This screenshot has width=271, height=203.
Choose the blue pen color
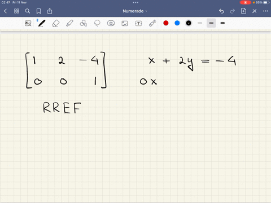[177, 23]
